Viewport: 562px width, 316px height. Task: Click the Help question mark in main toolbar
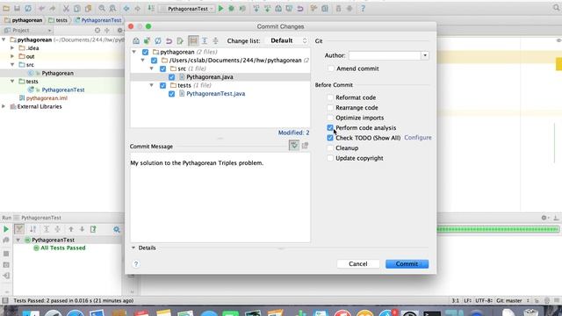[363, 8]
